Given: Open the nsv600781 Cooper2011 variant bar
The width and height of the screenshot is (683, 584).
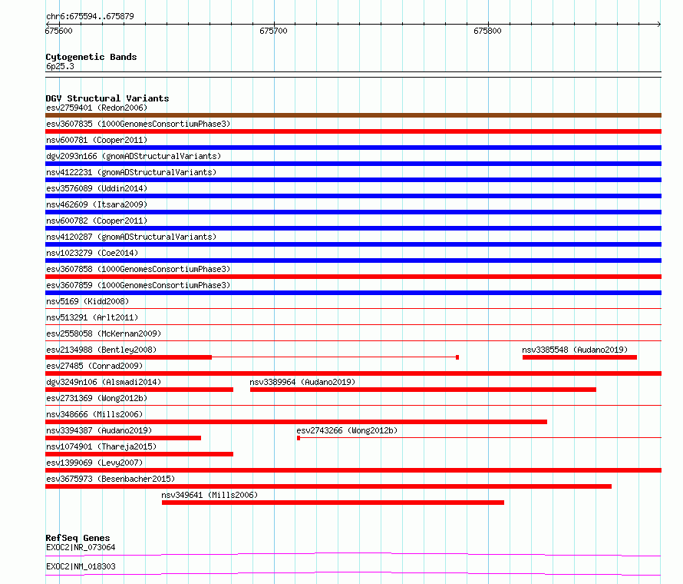Looking at the screenshot, I should coord(353,148).
